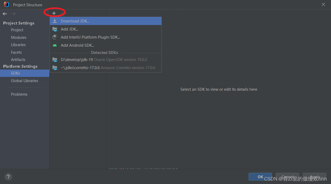The height and width of the screenshot is (184, 331).
Task: Open the help question mark button
Action: [8, 177]
